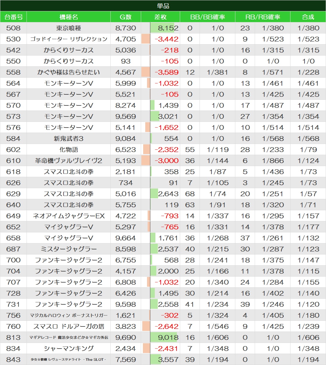Click the 1/57 combined probability cell
This screenshot has width=326, height=365.
[x=308, y=194]
